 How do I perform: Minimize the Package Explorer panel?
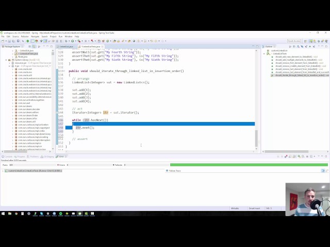click(x=47, y=46)
